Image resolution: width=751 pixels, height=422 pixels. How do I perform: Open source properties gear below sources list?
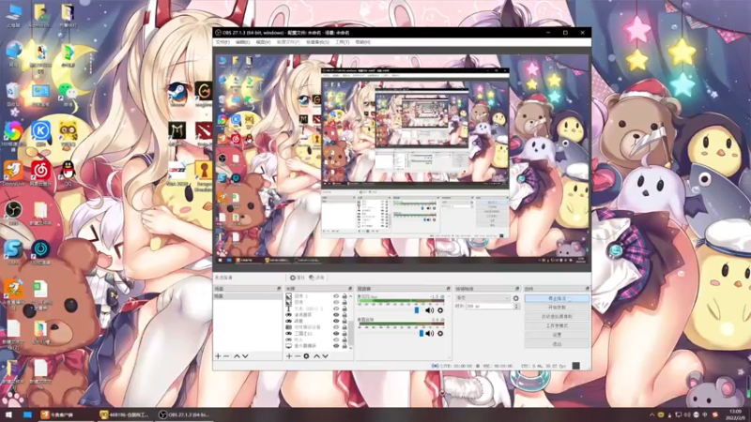click(x=306, y=356)
